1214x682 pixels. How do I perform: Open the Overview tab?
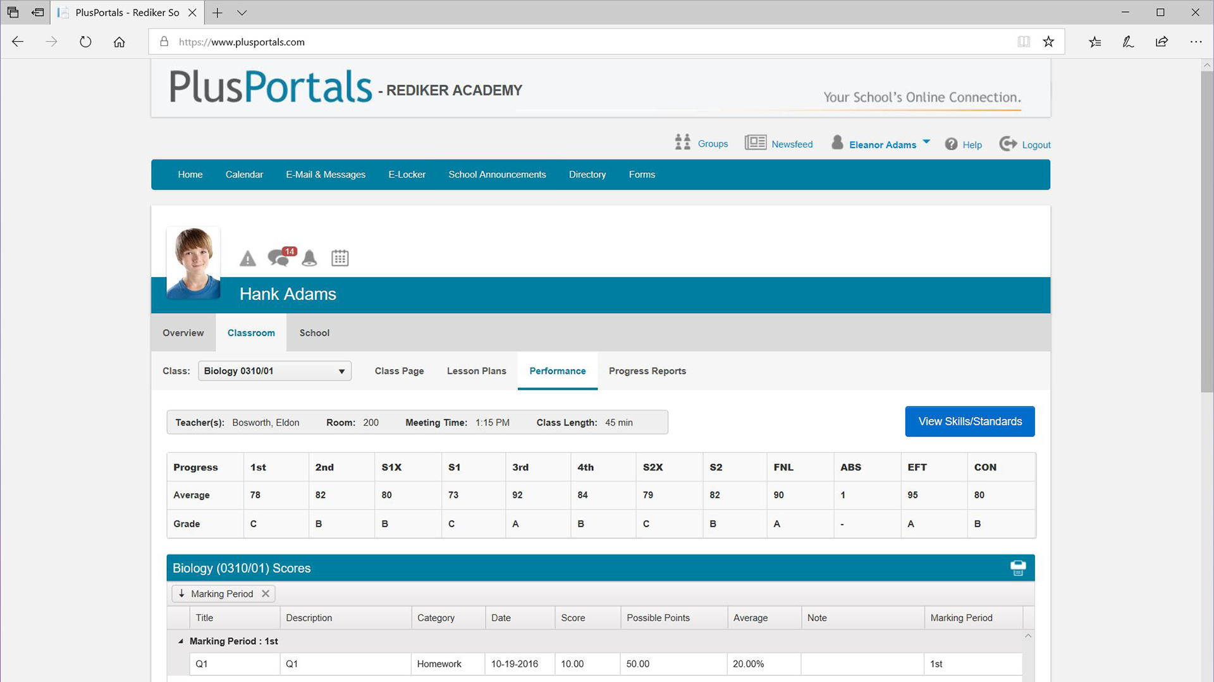coord(183,333)
